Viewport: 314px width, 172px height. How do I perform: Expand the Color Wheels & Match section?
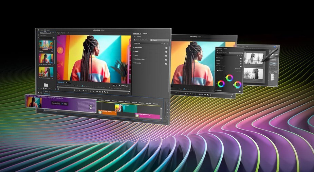[x=133, y=60]
